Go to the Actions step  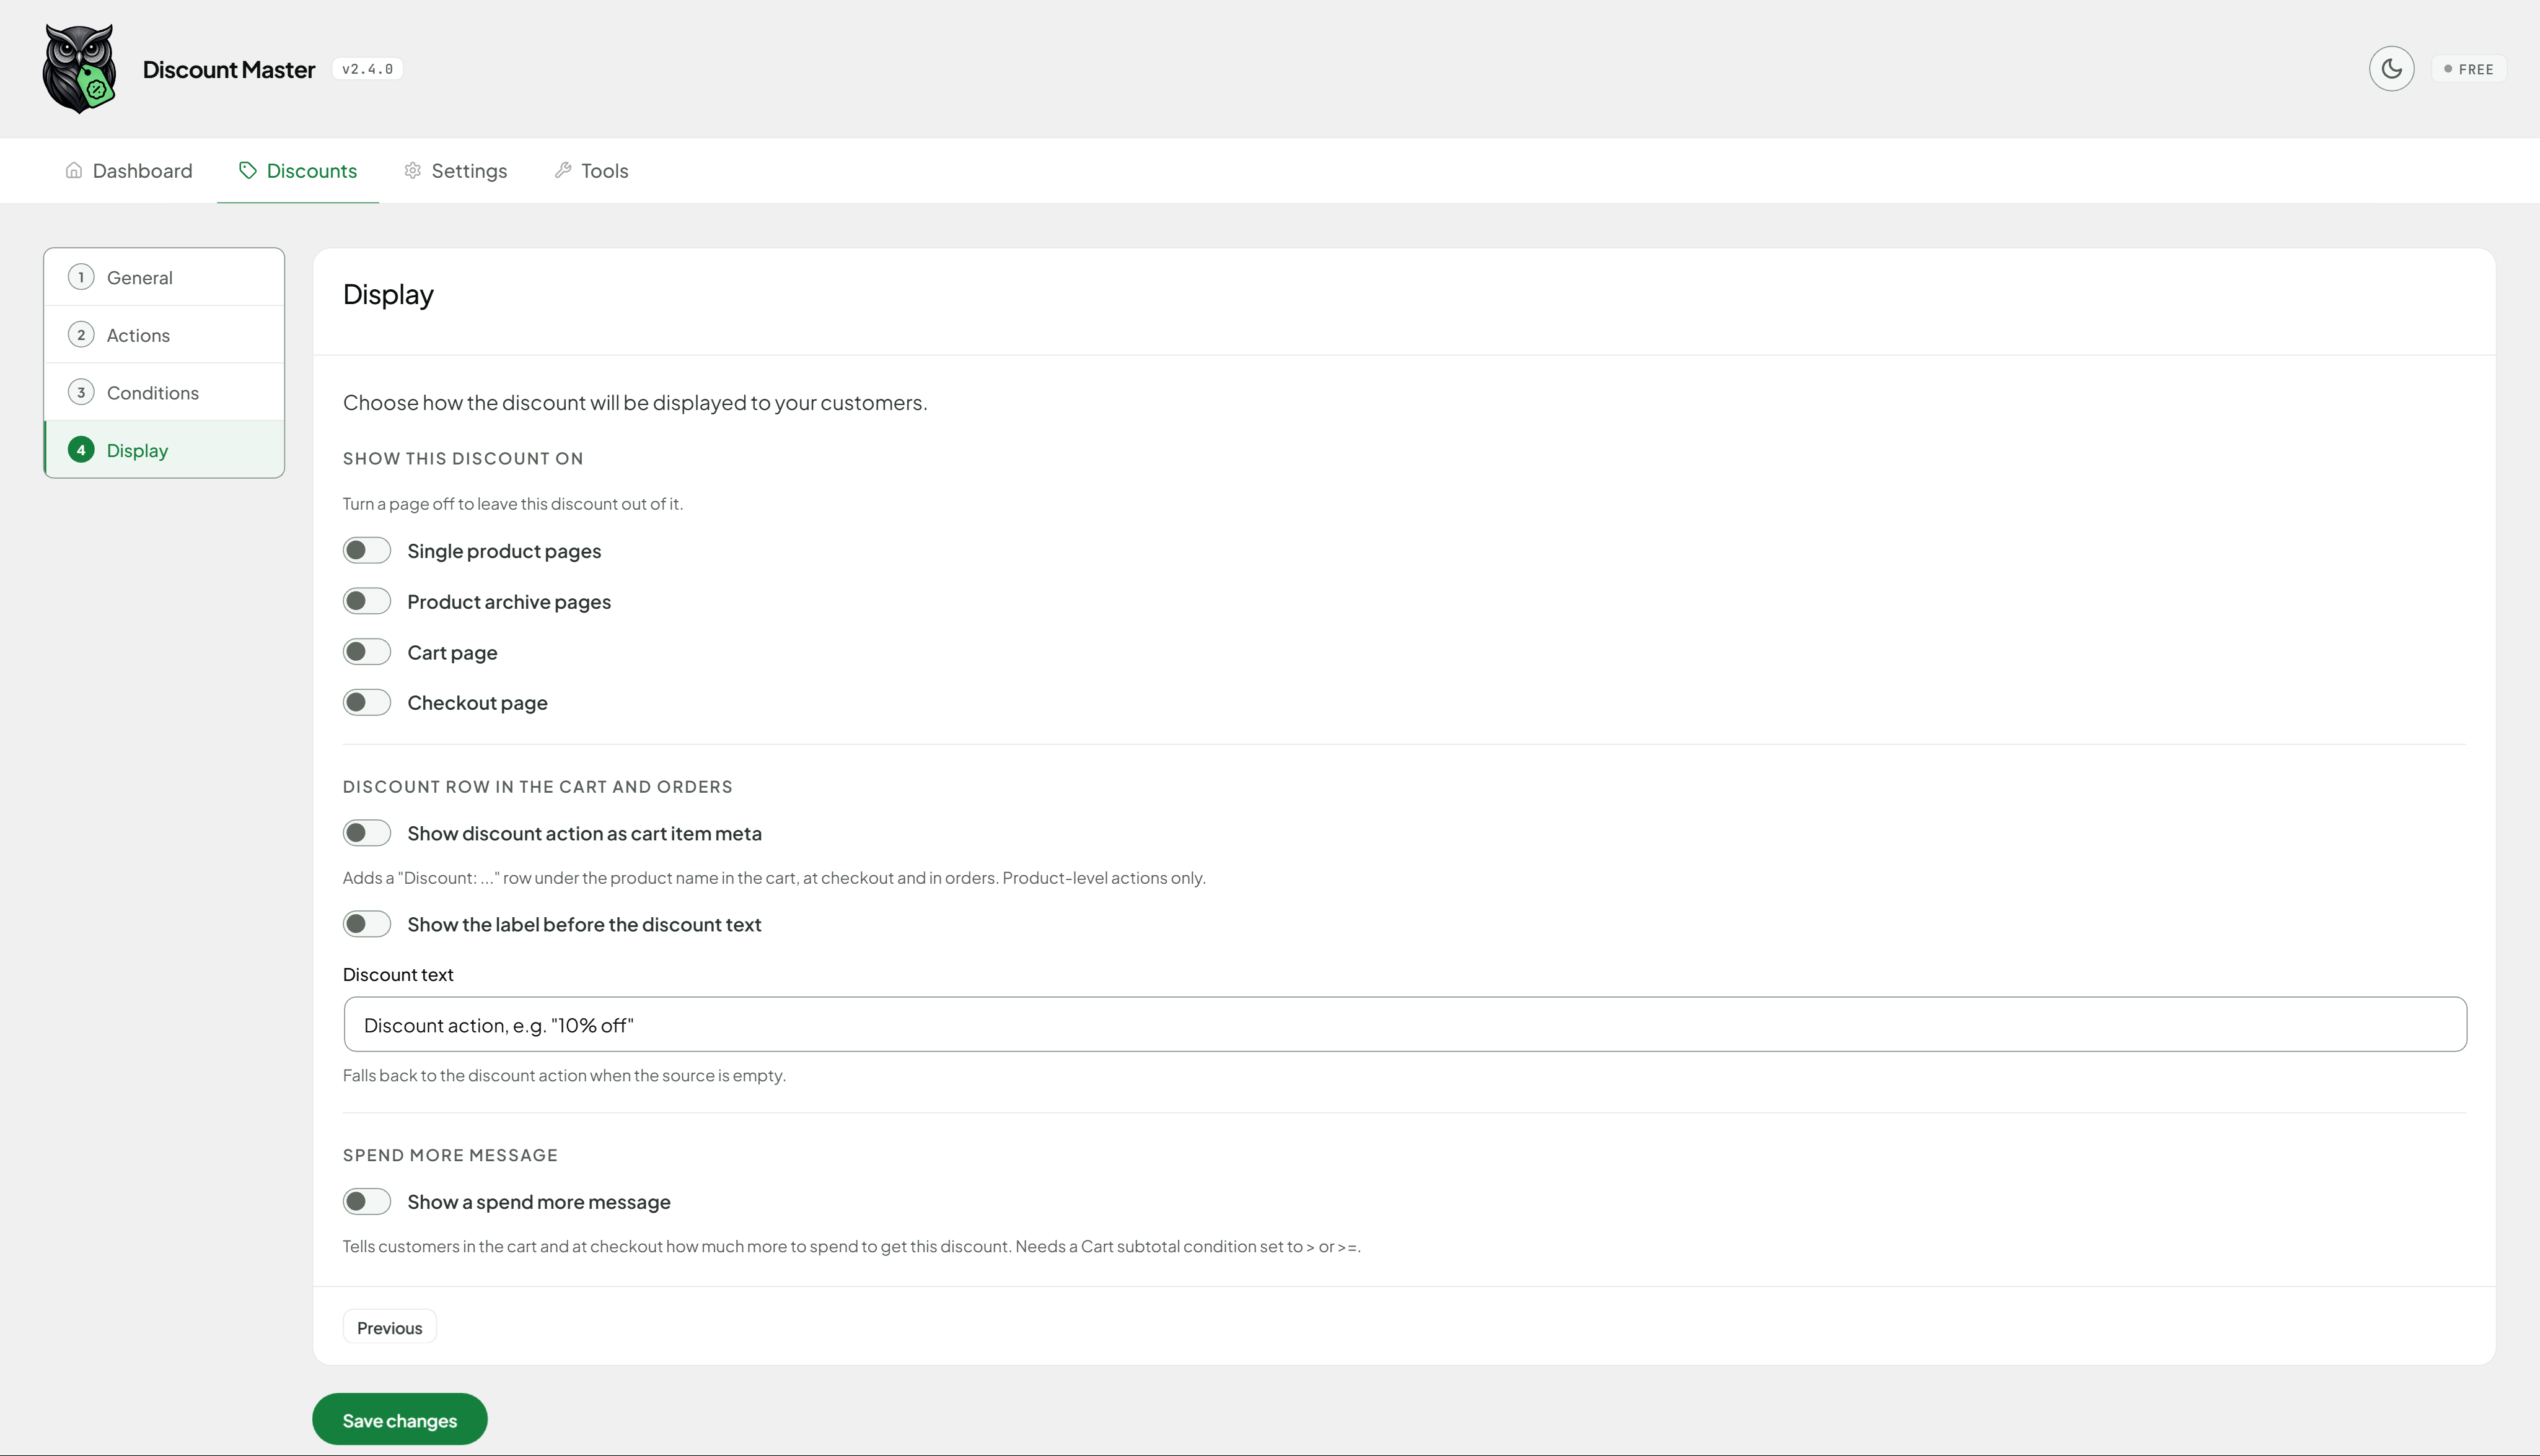(x=165, y=335)
